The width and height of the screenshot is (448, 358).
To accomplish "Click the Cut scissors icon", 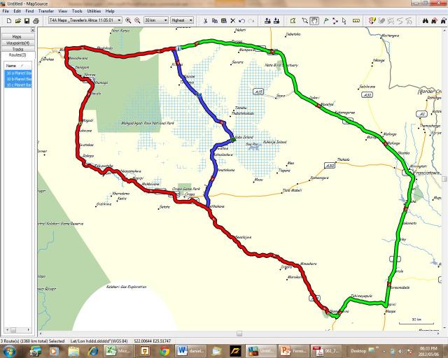I will [x=205, y=21].
